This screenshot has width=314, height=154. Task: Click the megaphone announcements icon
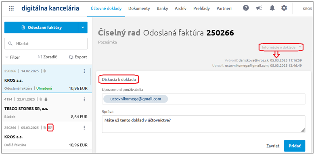[259, 8]
